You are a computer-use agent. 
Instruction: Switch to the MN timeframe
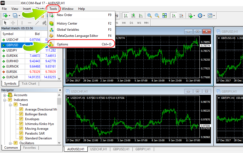(146, 23)
